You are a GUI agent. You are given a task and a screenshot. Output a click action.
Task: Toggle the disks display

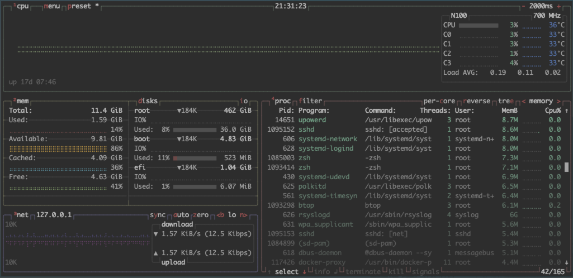tap(148, 101)
